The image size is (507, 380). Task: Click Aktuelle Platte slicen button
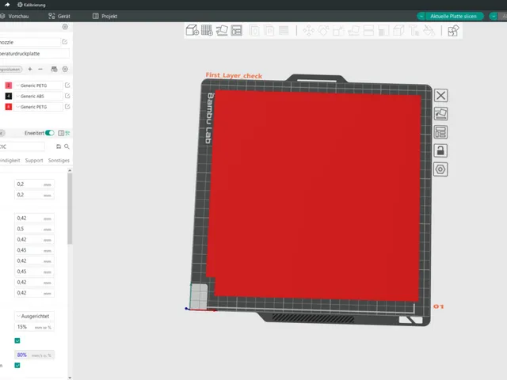click(454, 16)
